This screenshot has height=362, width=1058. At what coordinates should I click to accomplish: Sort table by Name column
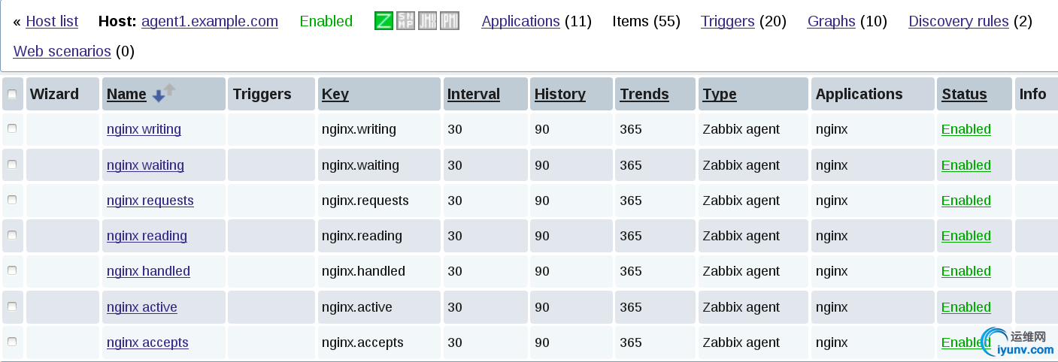pyautogui.click(x=126, y=94)
